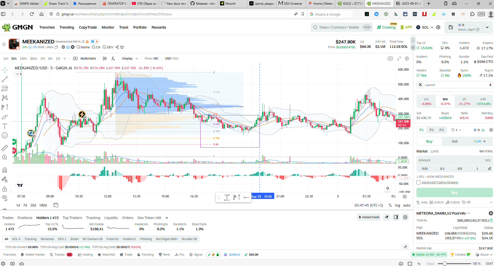Screen dimensions: 494x266
Task: Enable Advanced Trading Strategy checkbox
Action: point(418,182)
